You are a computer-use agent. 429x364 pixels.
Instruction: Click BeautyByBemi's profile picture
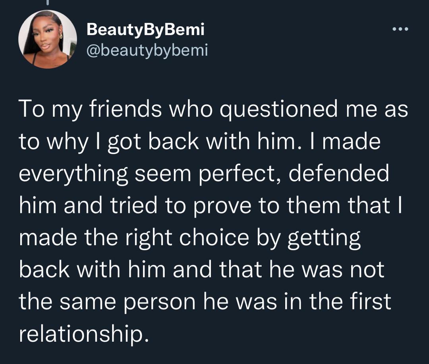click(x=48, y=39)
